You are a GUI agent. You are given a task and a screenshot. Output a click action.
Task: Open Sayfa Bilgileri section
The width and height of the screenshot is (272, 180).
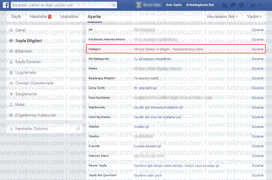click(44, 41)
